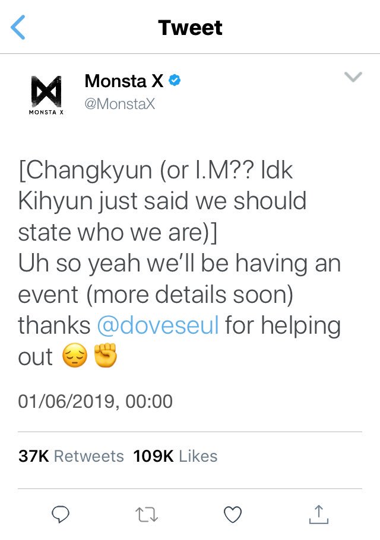
Task: Click the pensive face emoji
Action: [75, 356]
